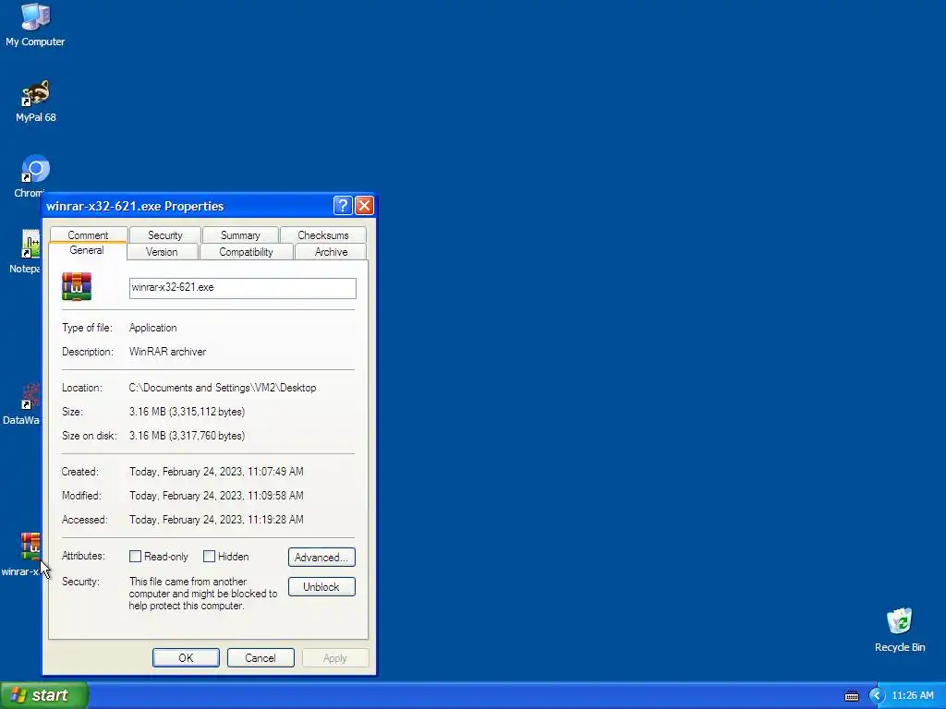
Task: Open the Start menu
Action: coord(44,695)
